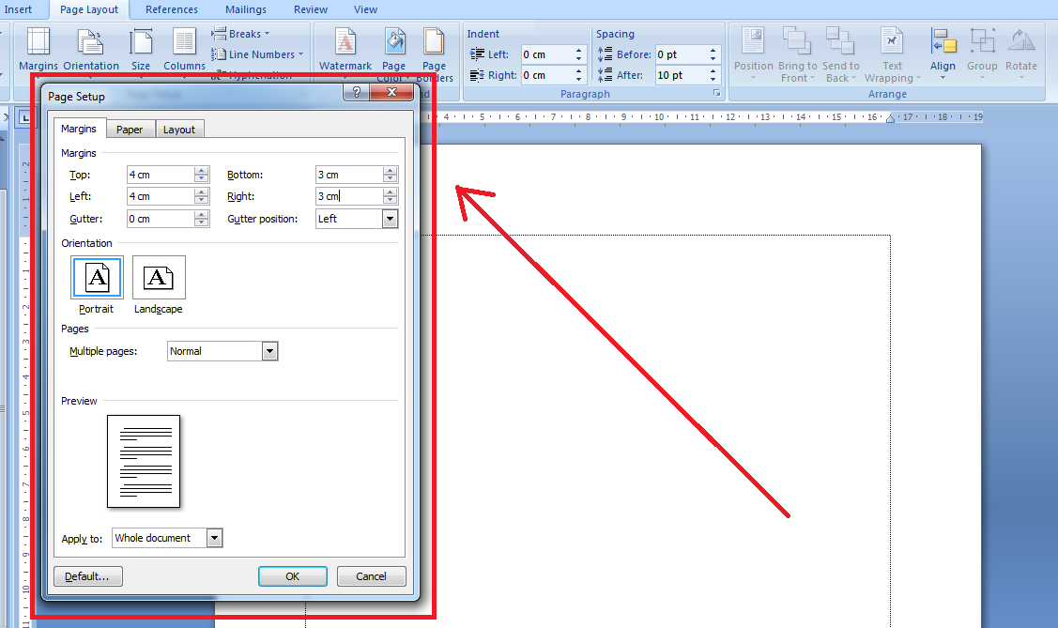1058x628 pixels.
Task: Open the Layout tab in Page Setup
Action: [x=178, y=130]
